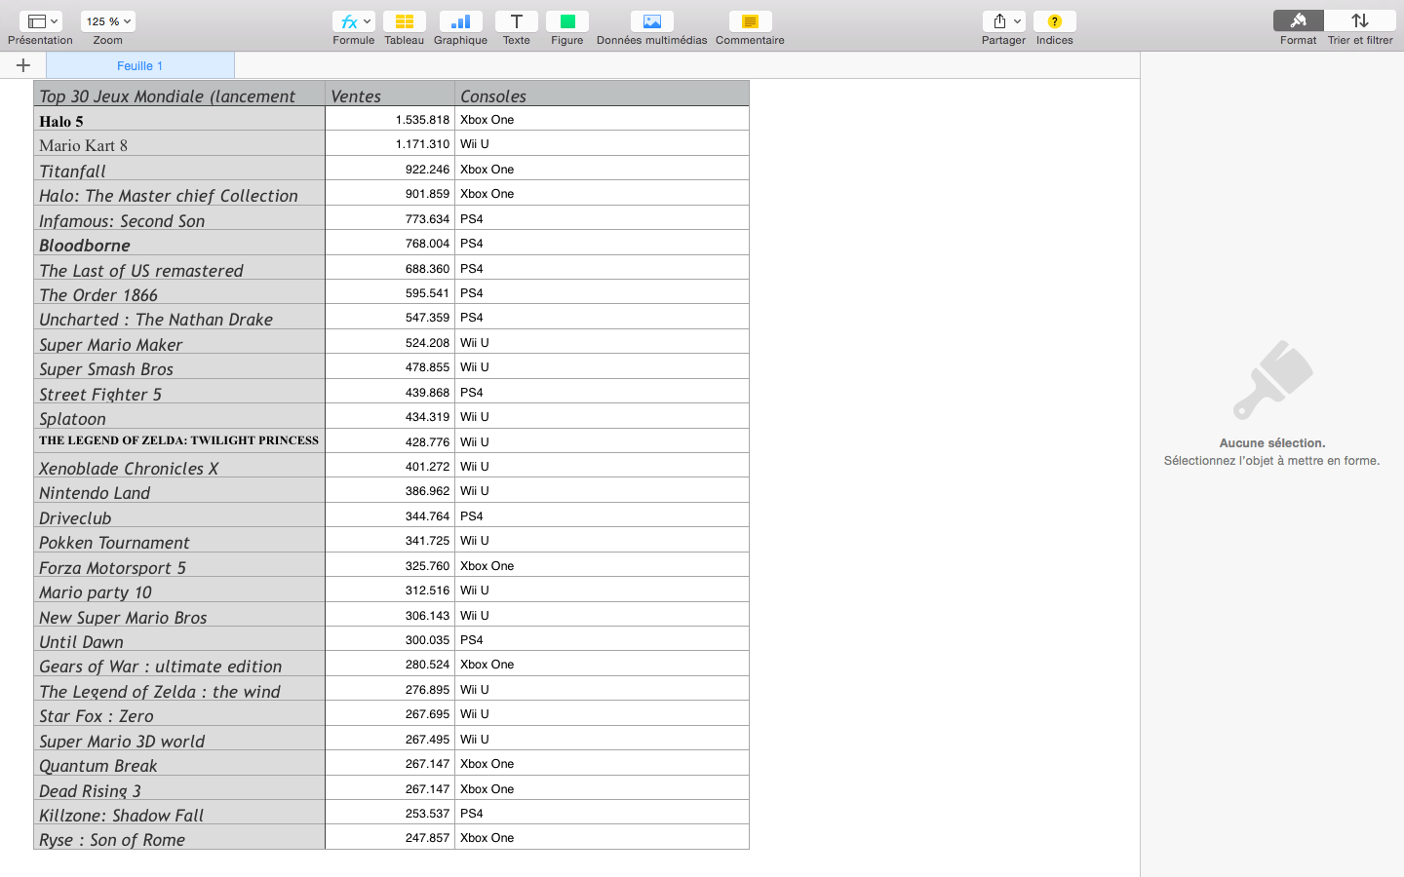The image size is (1404, 877).
Task: Select the Feuille 1 sheet tab
Action: pyautogui.click(x=140, y=65)
